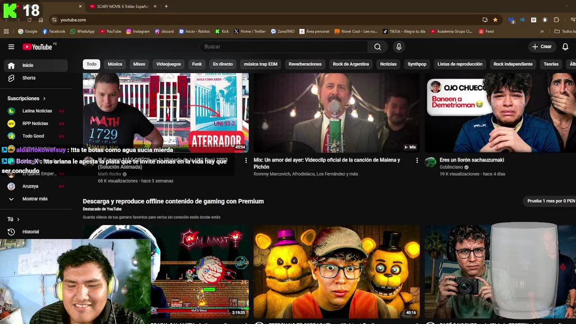Image resolution: width=576 pixels, height=324 pixels.
Task: Select Inicio in the sidebar
Action: 36,65
